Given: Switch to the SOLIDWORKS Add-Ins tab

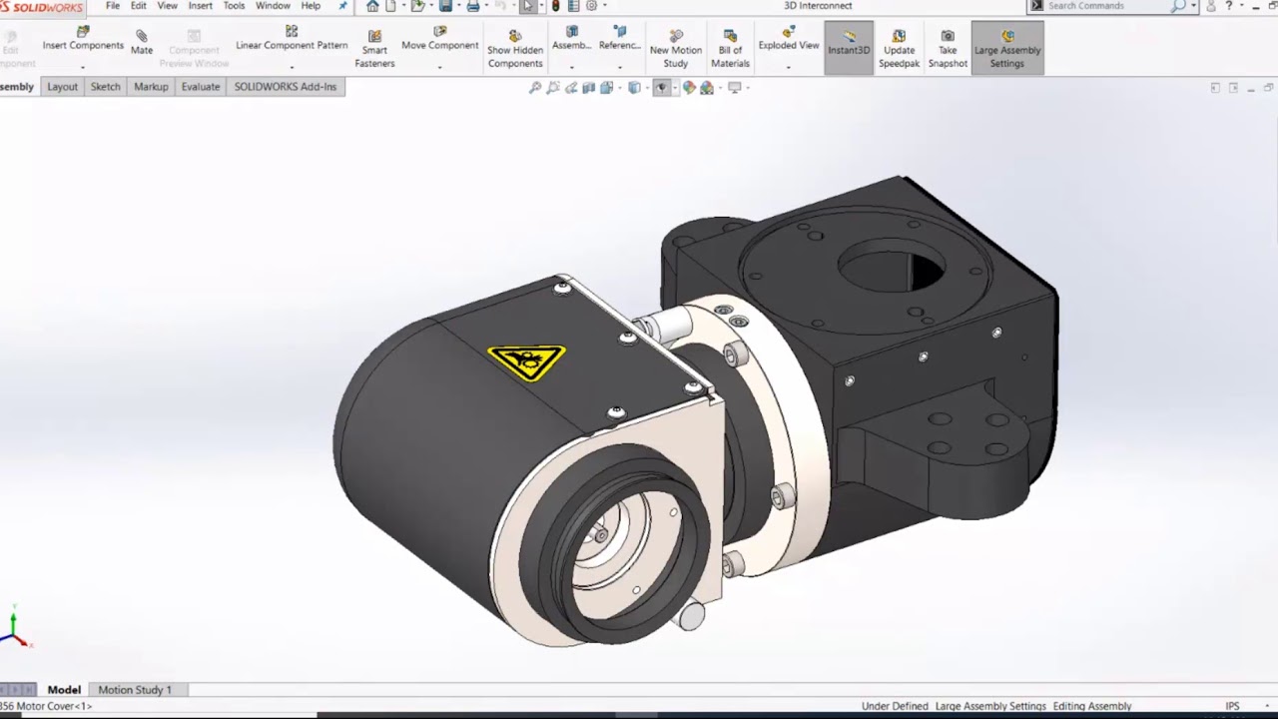Looking at the screenshot, I should 285,87.
